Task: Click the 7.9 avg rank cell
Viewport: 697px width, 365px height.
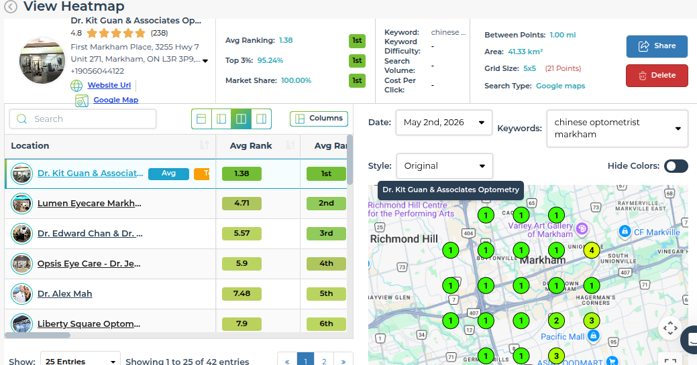Action: click(242, 323)
